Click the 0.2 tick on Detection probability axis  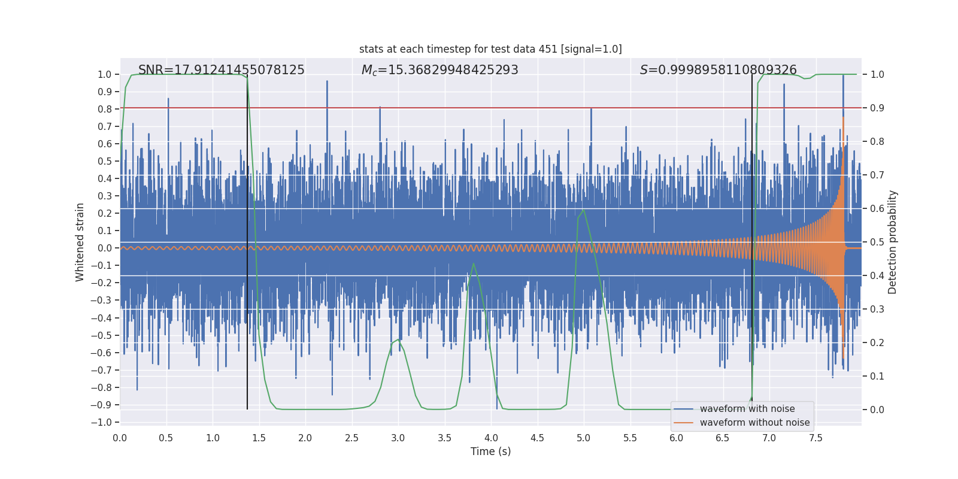877,342
